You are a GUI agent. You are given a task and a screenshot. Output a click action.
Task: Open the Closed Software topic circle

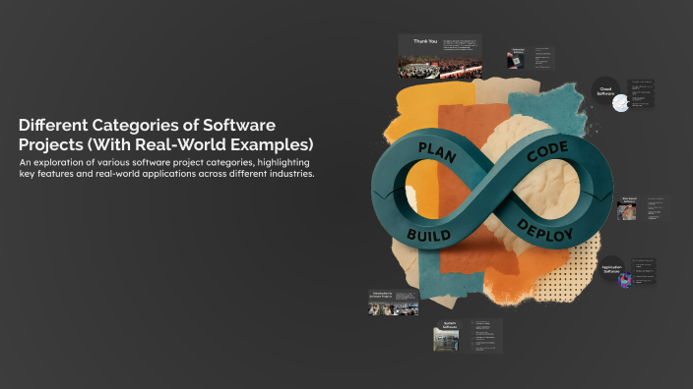[x=605, y=90]
